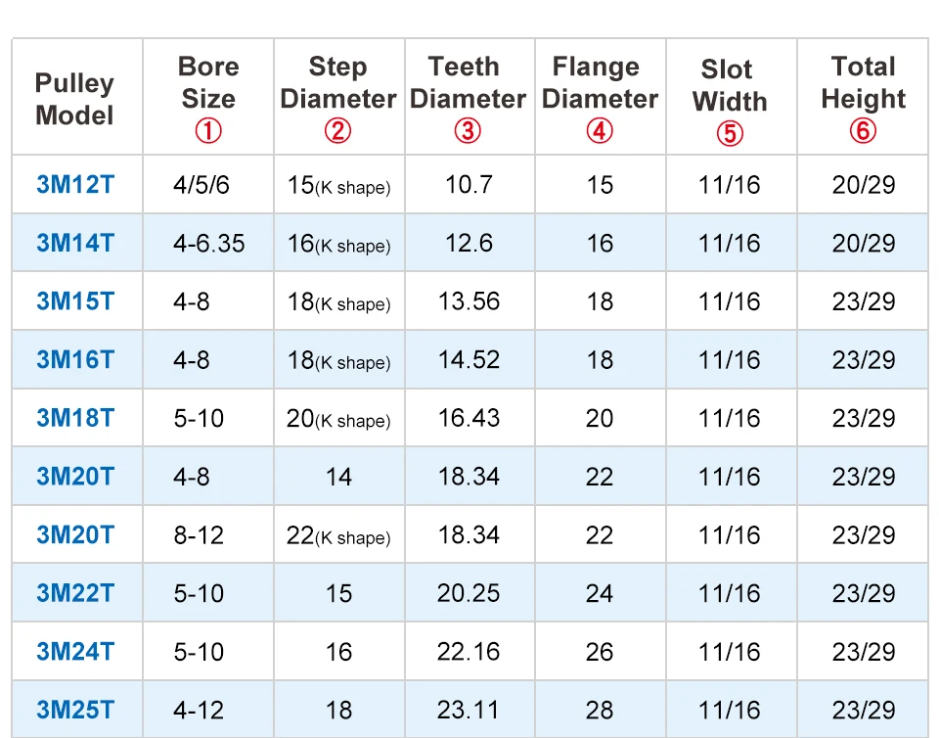Screen dimensions: 939x738
Task: Click the circled number 4 under Flange Diameter
Action: 600,131
